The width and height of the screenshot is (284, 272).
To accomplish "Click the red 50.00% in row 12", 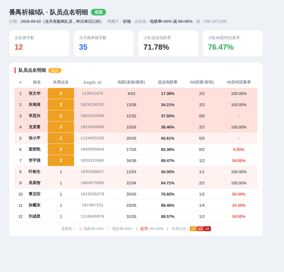I will pos(239,216).
